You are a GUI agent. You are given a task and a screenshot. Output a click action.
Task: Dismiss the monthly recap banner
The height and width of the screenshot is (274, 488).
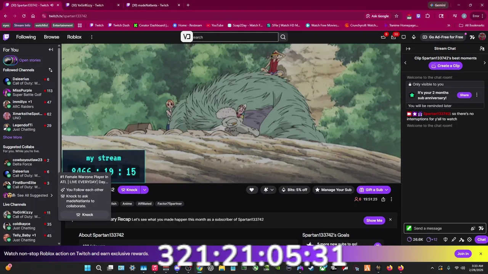click(x=390, y=220)
